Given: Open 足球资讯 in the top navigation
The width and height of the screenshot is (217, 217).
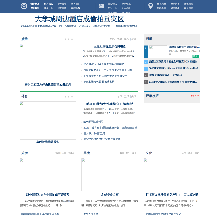Looking at the screenshot, I should pyautogui.click(x=126, y=4).
